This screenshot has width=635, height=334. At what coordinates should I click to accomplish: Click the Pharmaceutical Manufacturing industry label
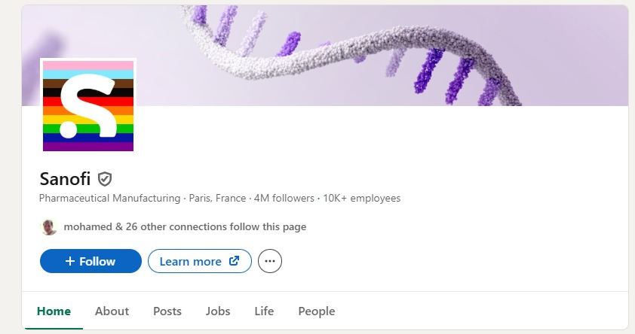click(110, 199)
